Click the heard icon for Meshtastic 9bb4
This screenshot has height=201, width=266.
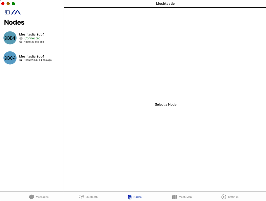point(21,42)
